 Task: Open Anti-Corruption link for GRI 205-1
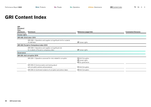pos(84,58)
